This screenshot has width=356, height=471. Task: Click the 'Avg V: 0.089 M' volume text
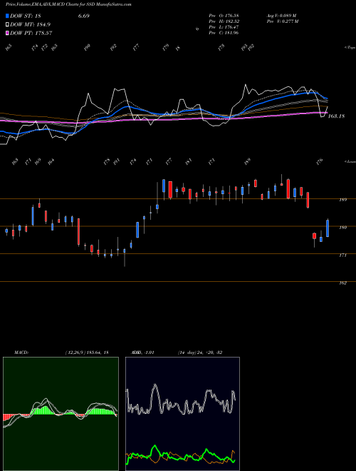[282, 15]
